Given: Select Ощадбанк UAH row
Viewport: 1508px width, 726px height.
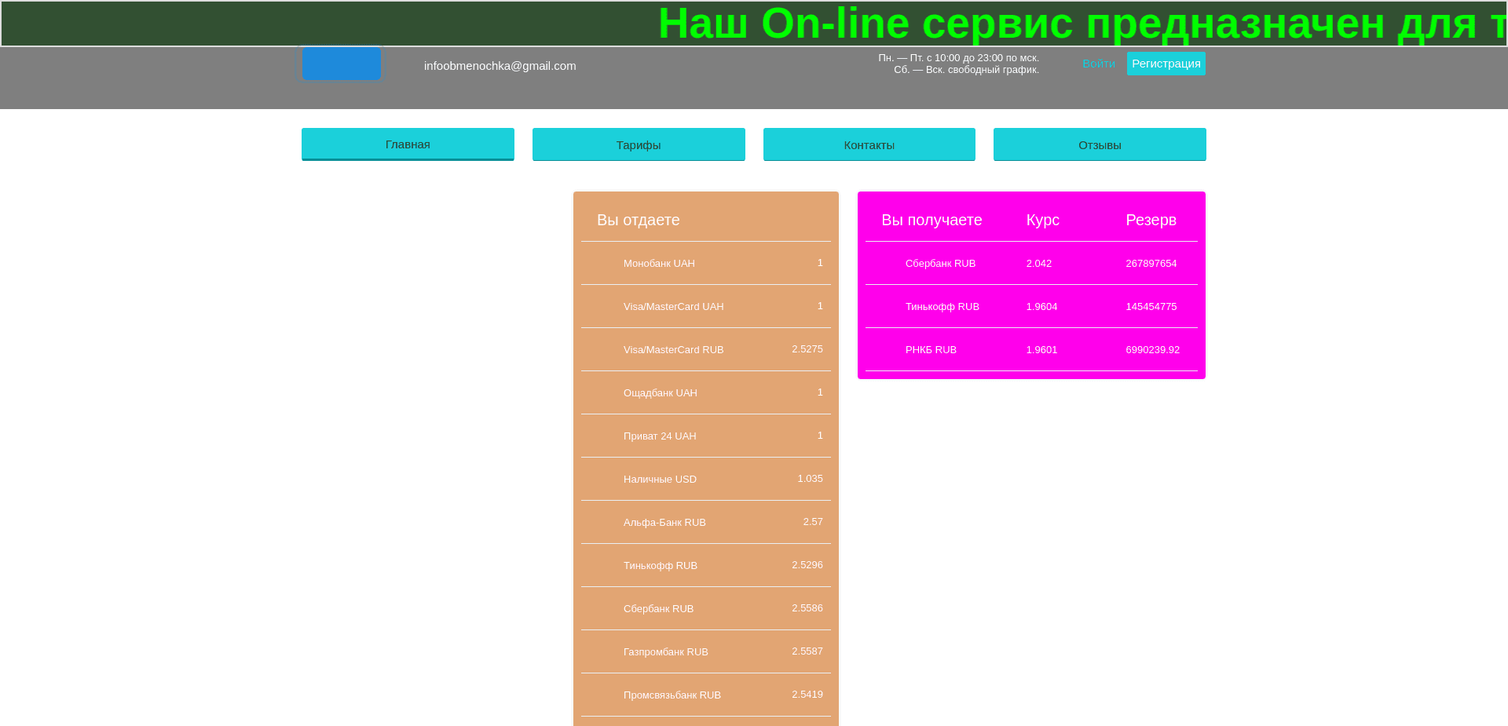Looking at the screenshot, I should pos(705,392).
